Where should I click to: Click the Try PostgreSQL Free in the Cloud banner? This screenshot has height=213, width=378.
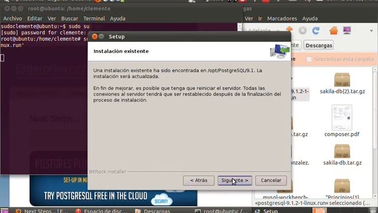click(113, 191)
